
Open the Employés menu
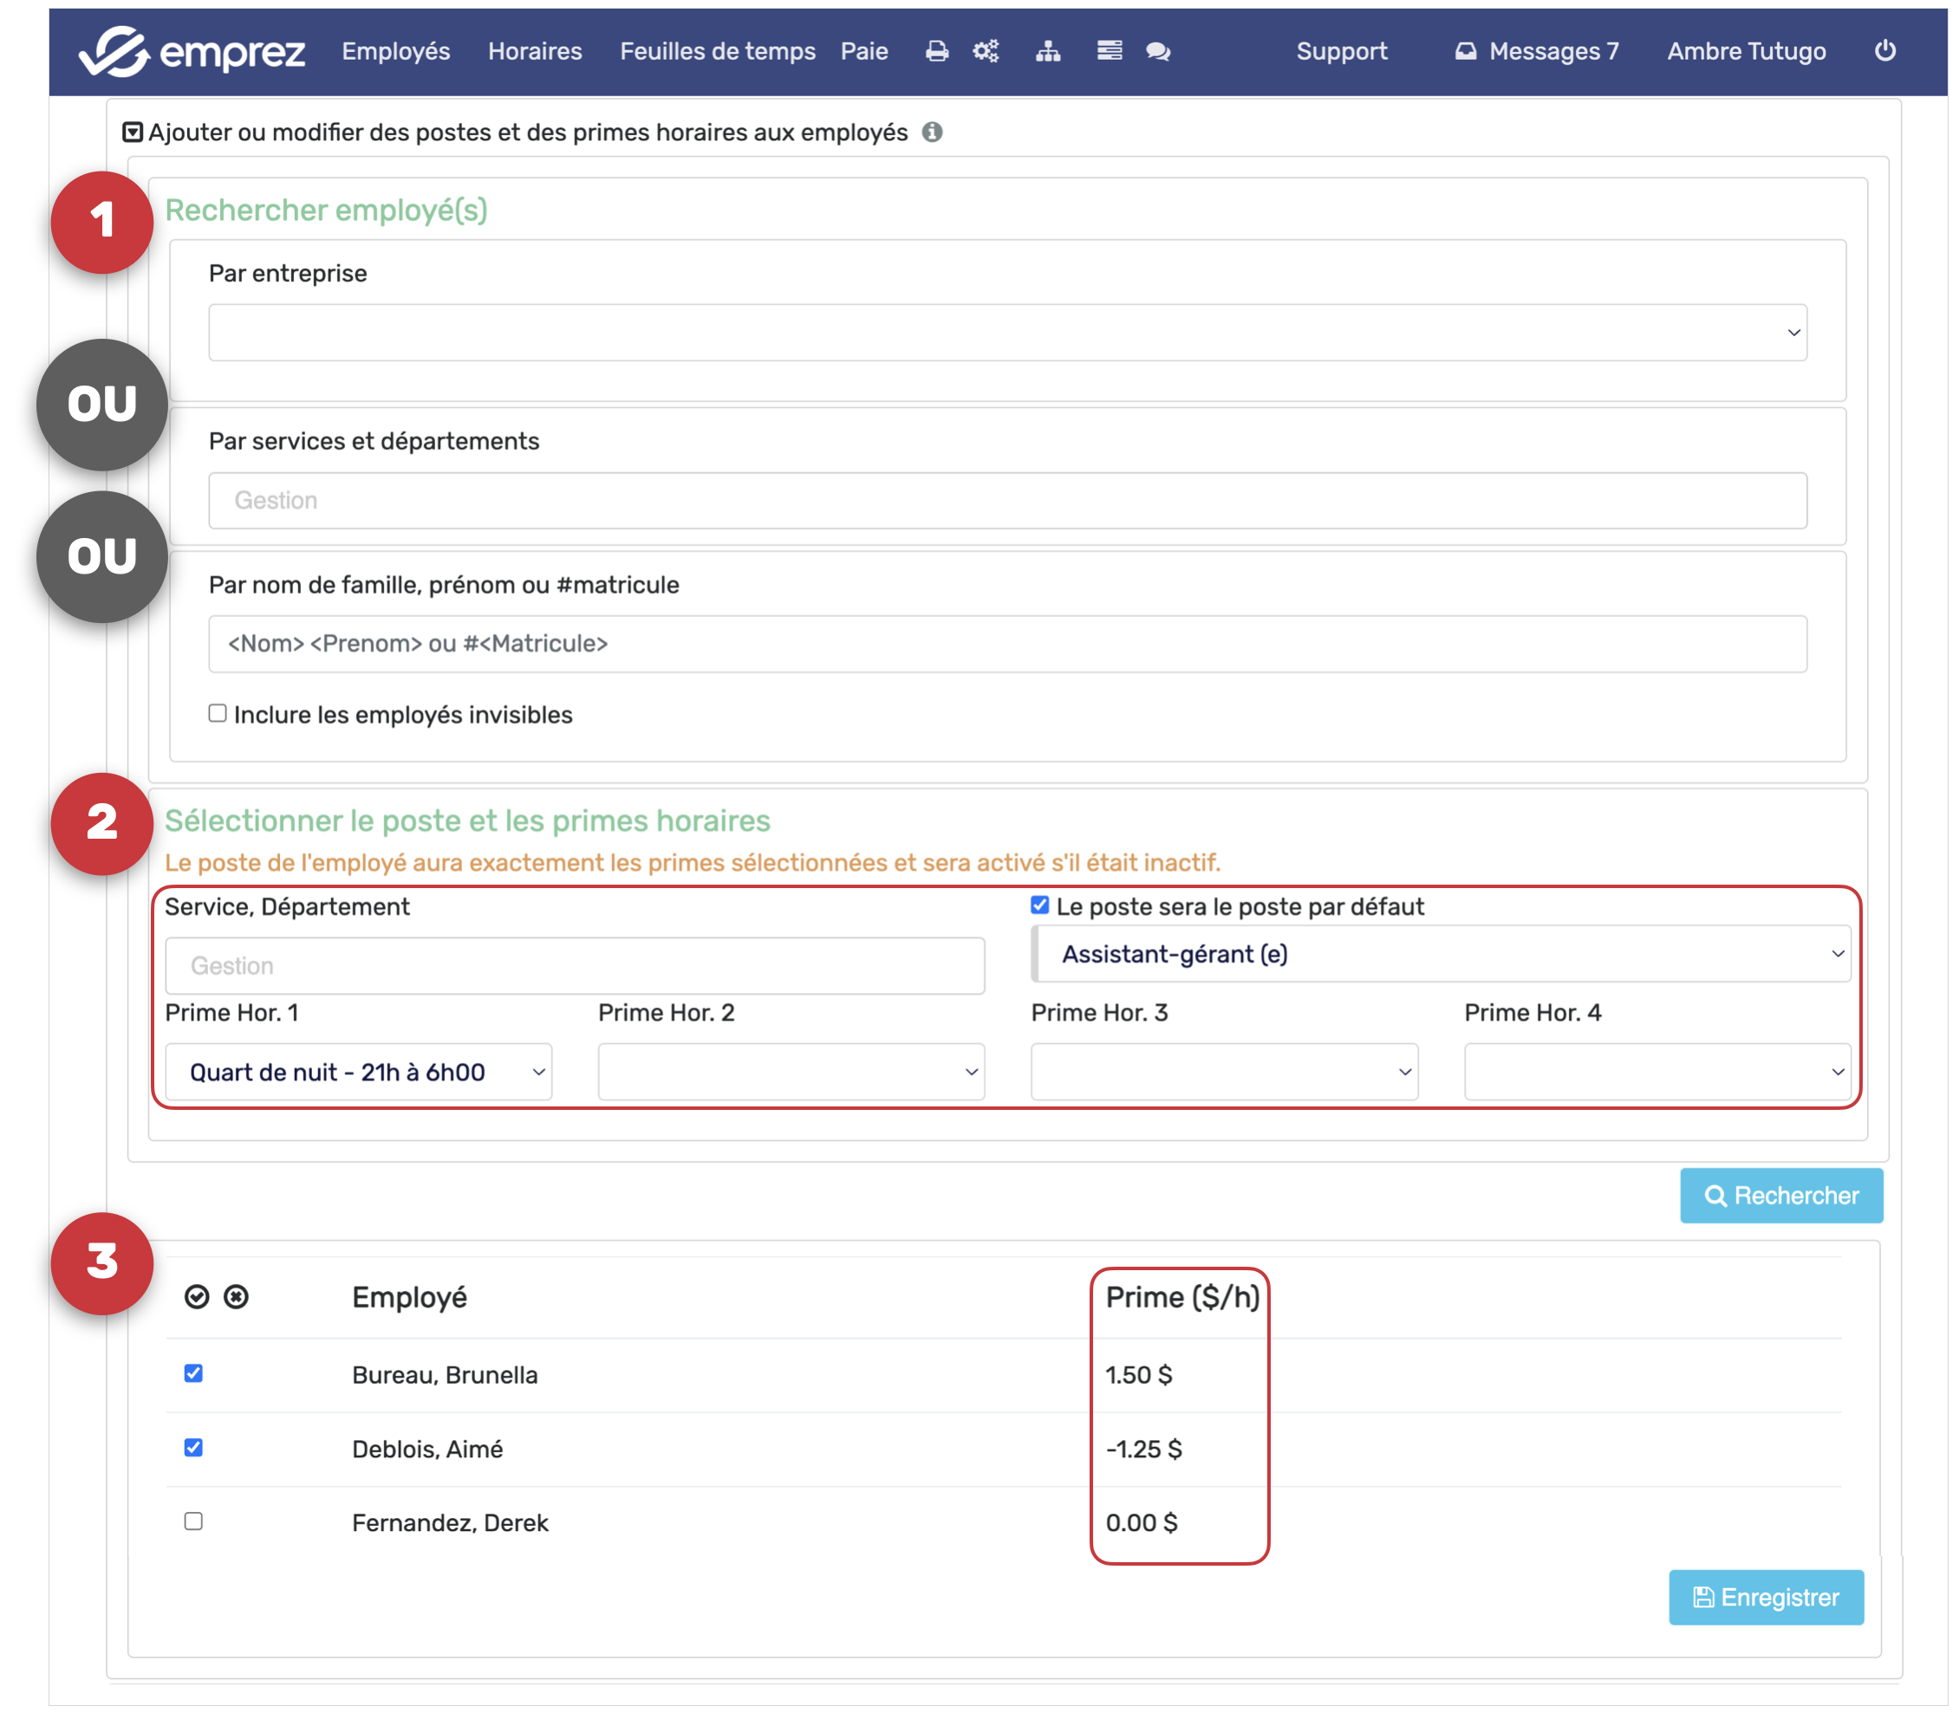(x=396, y=51)
